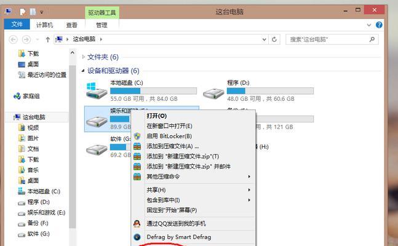Select the 程序 (D:) drive icon

click(x=213, y=93)
